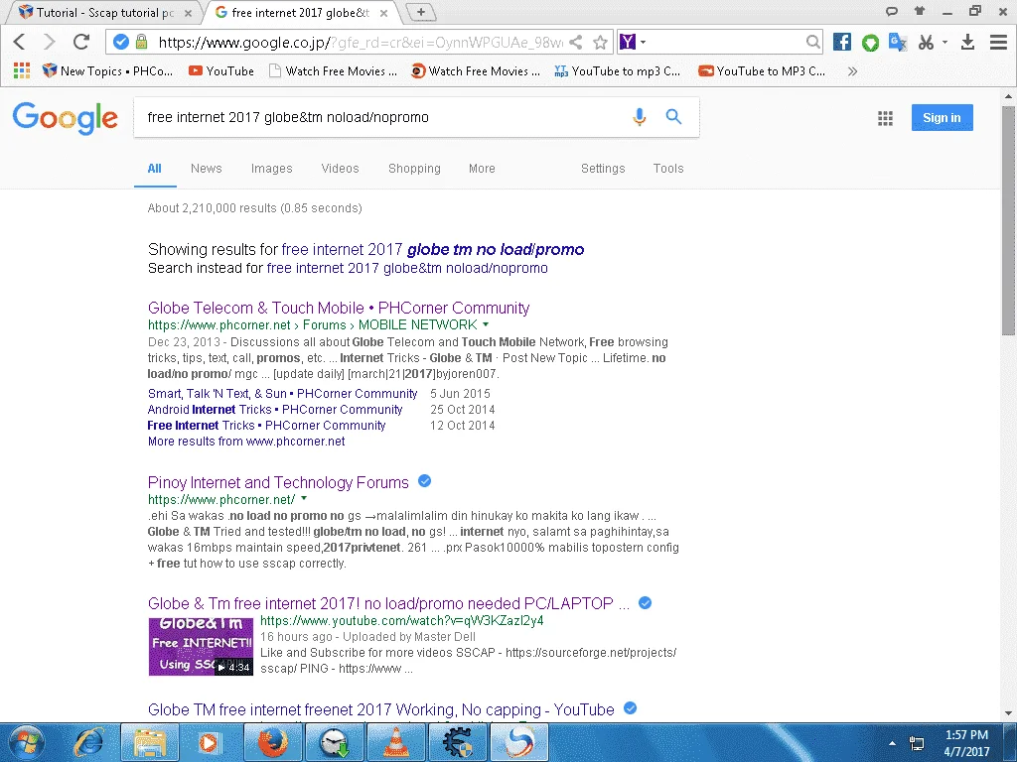Open the apps grid in bookmarks bar
Screen dimensions: 1017x762
click(22, 70)
